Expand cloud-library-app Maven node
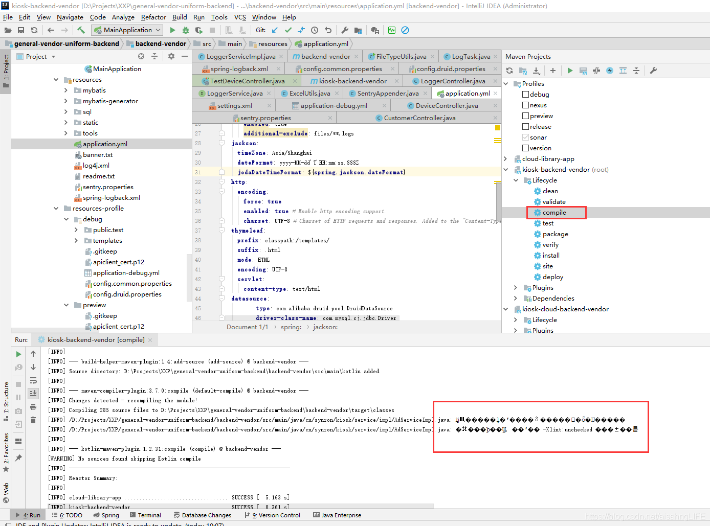Image resolution: width=710 pixels, height=526 pixels. click(506, 158)
